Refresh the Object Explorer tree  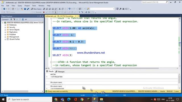pyautogui.click(x=23, y=20)
